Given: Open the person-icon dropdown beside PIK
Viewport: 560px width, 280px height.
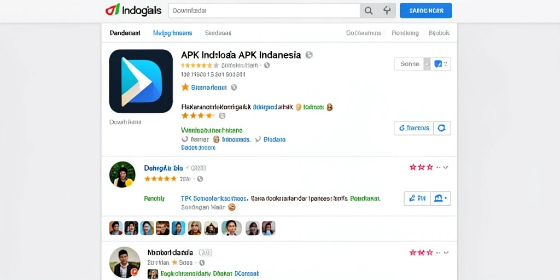Looking at the screenshot, I should tap(441, 199).
